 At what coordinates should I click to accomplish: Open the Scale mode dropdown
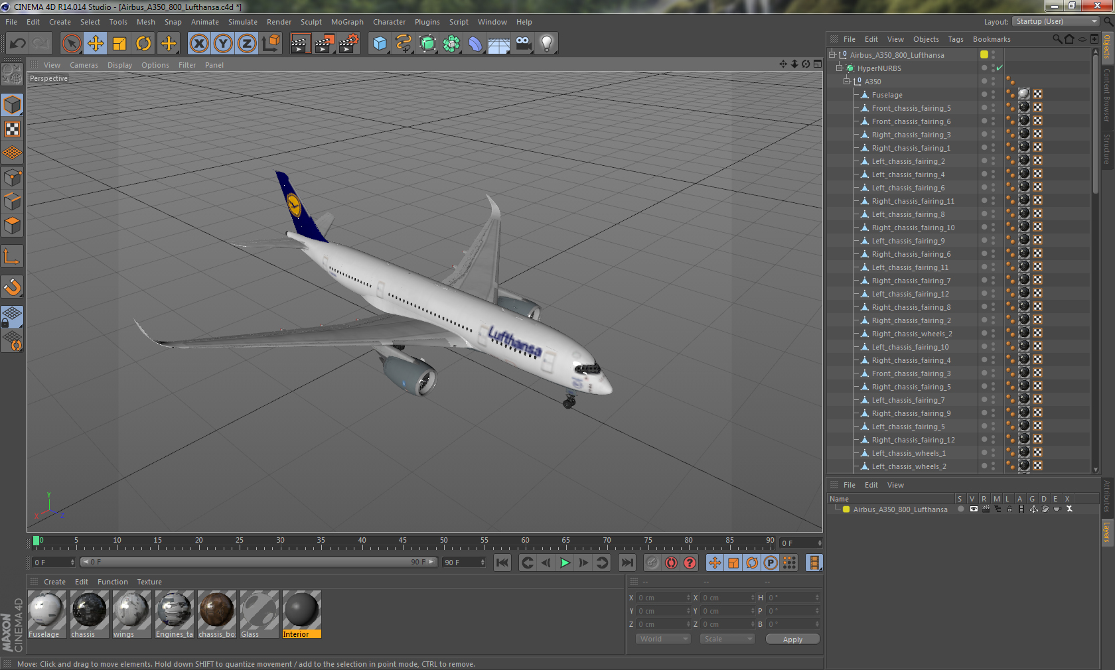coord(727,639)
